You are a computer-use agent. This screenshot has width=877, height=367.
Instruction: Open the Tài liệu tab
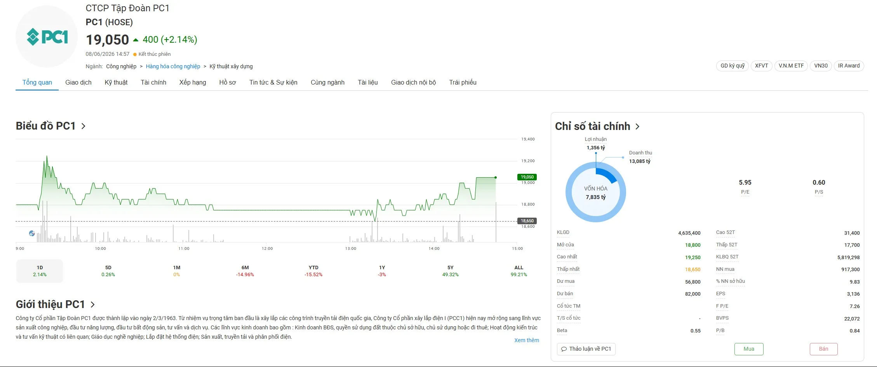pos(368,82)
